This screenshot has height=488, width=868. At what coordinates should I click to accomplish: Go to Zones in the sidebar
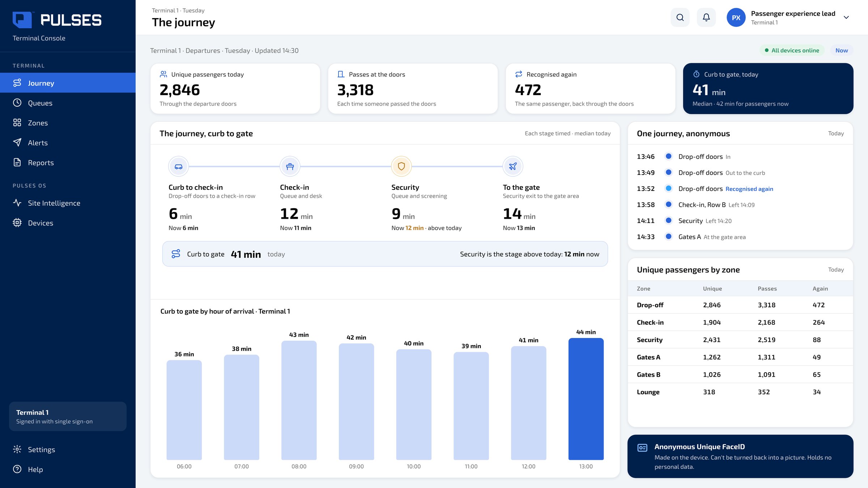(x=68, y=123)
